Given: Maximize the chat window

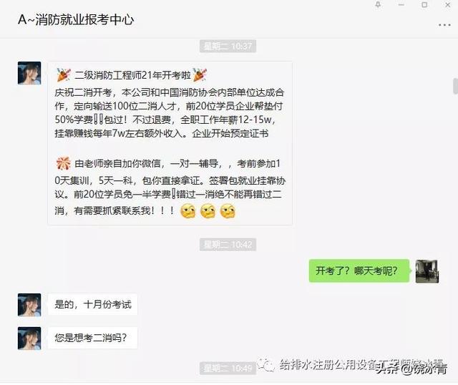Looking at the screenshot, I should pos(424,5).
